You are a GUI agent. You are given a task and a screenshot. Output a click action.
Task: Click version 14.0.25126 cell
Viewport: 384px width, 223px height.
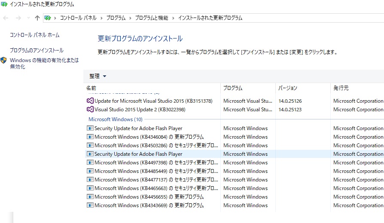tap(290, 101)
